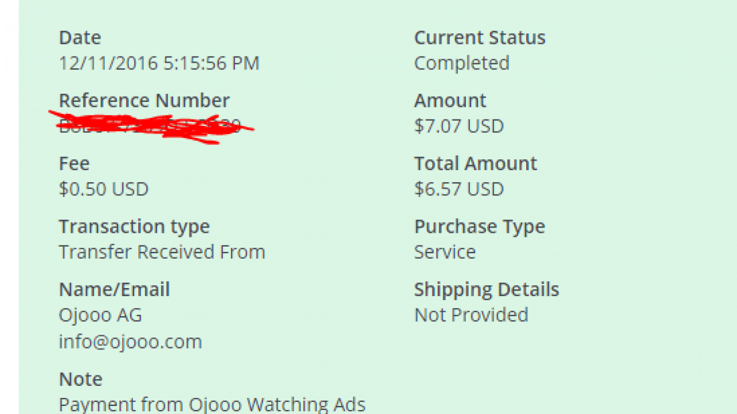Click the Payment from Ojooo Watching Ads note

click(212, 404)
